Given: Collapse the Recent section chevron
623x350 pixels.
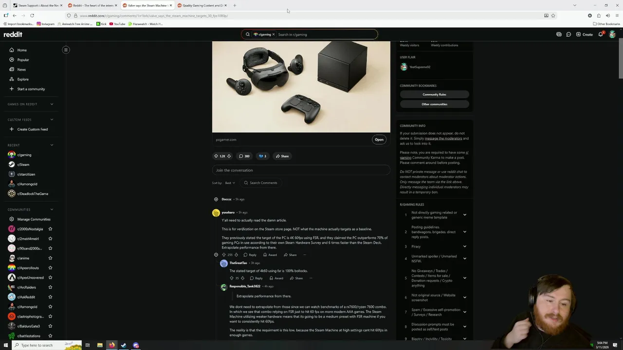Looking at the screenshot, I should (x=52, y=145).
